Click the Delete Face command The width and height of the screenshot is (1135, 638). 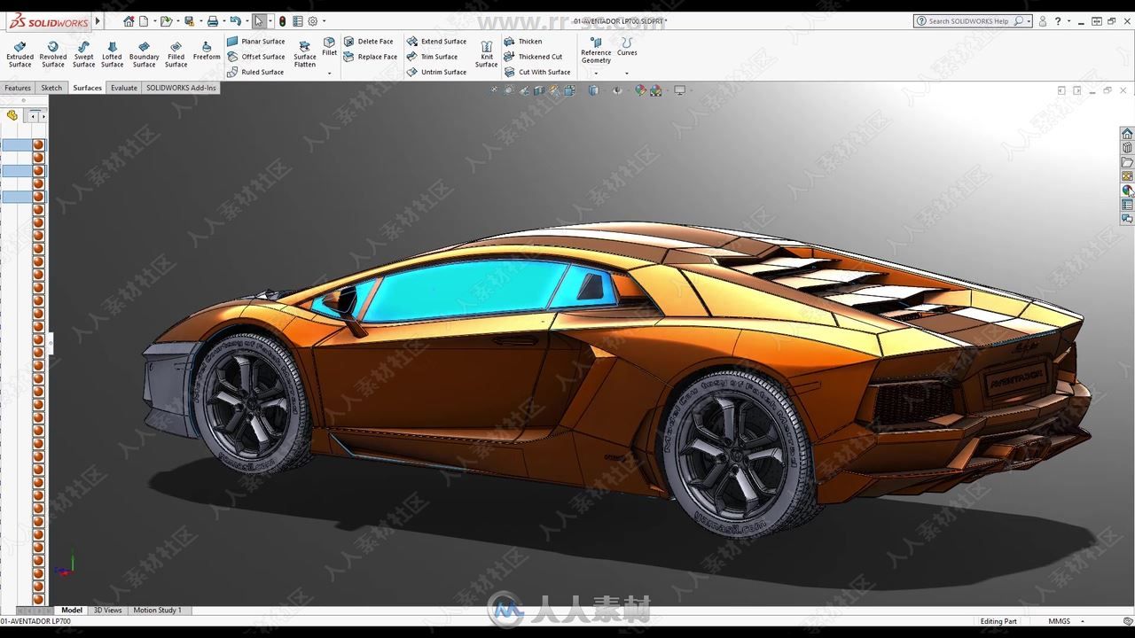[368, 42]
